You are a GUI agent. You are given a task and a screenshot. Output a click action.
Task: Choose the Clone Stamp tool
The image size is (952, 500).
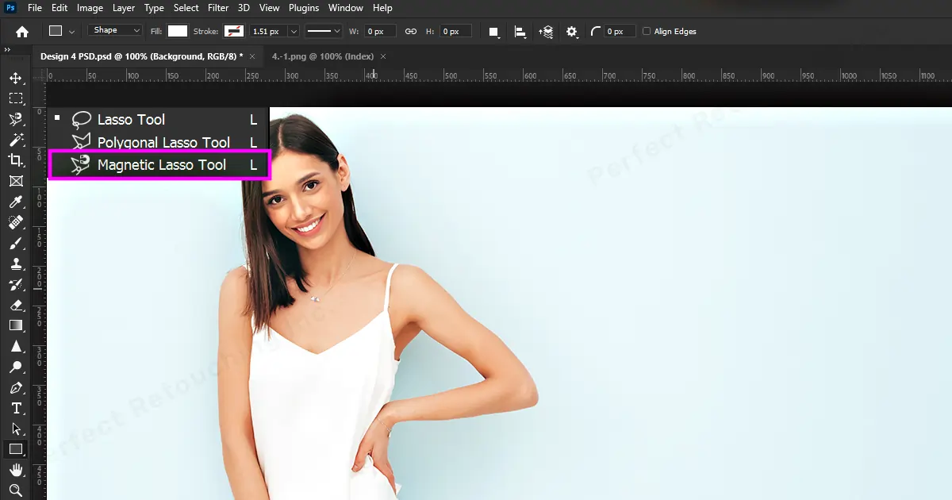pos(15,263)
